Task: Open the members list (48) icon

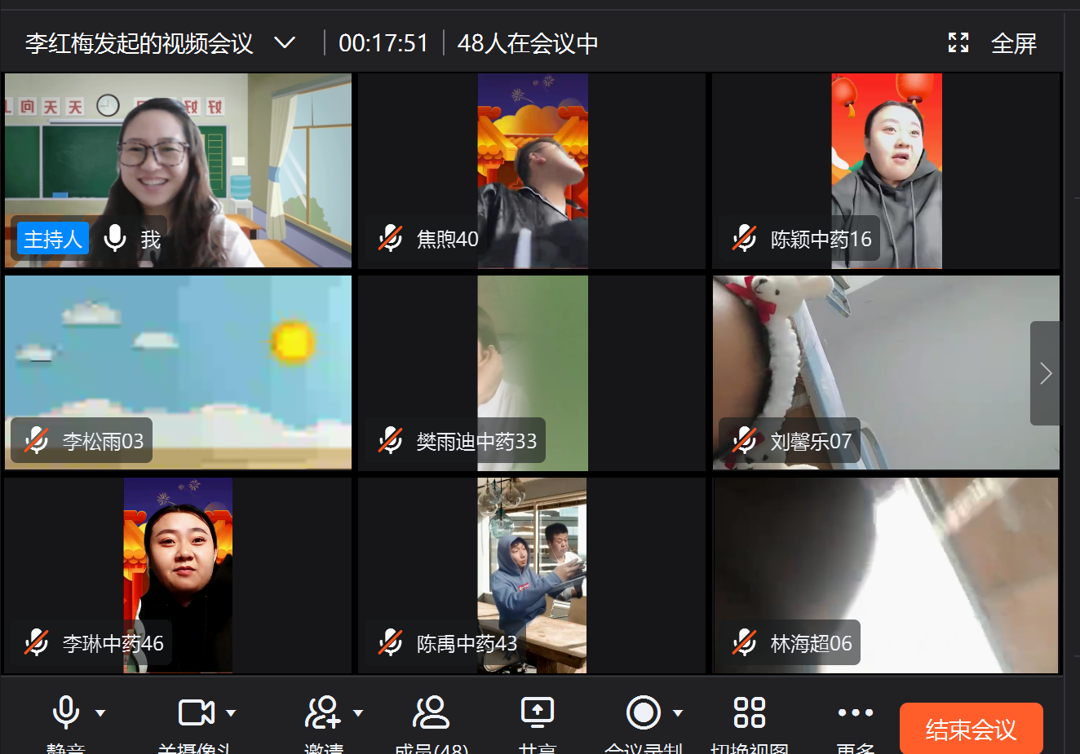Action: 431,712
